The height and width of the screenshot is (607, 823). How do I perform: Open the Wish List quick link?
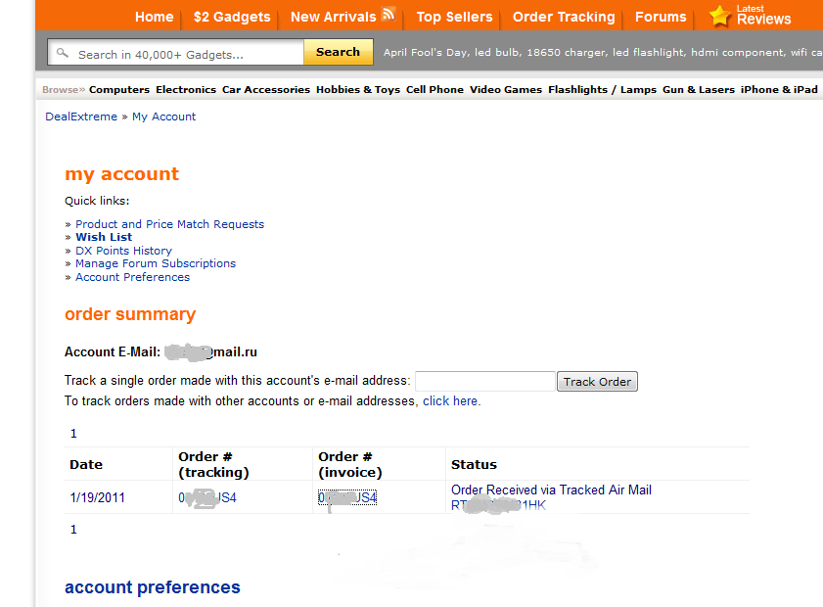104,237
